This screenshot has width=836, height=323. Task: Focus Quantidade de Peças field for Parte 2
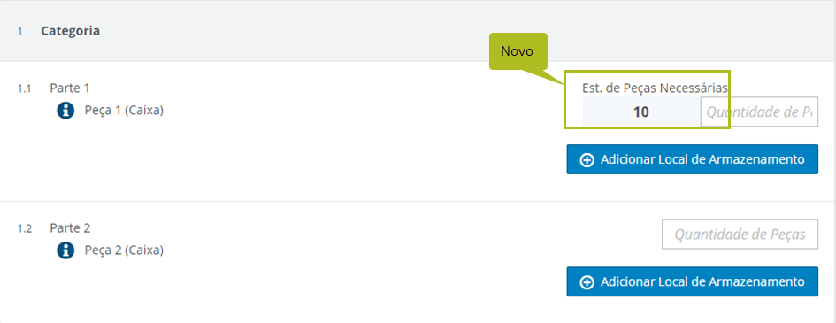click(740, 234)
